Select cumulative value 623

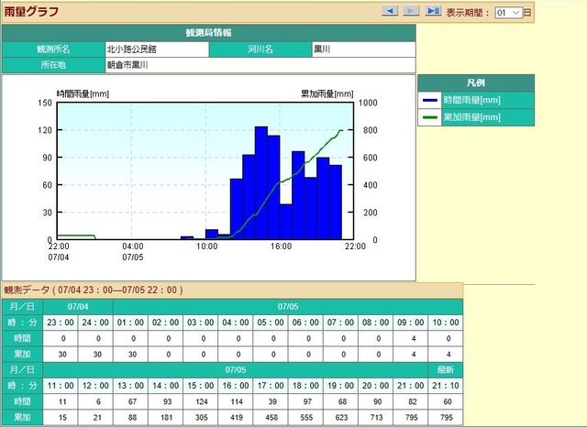(341, 417)
